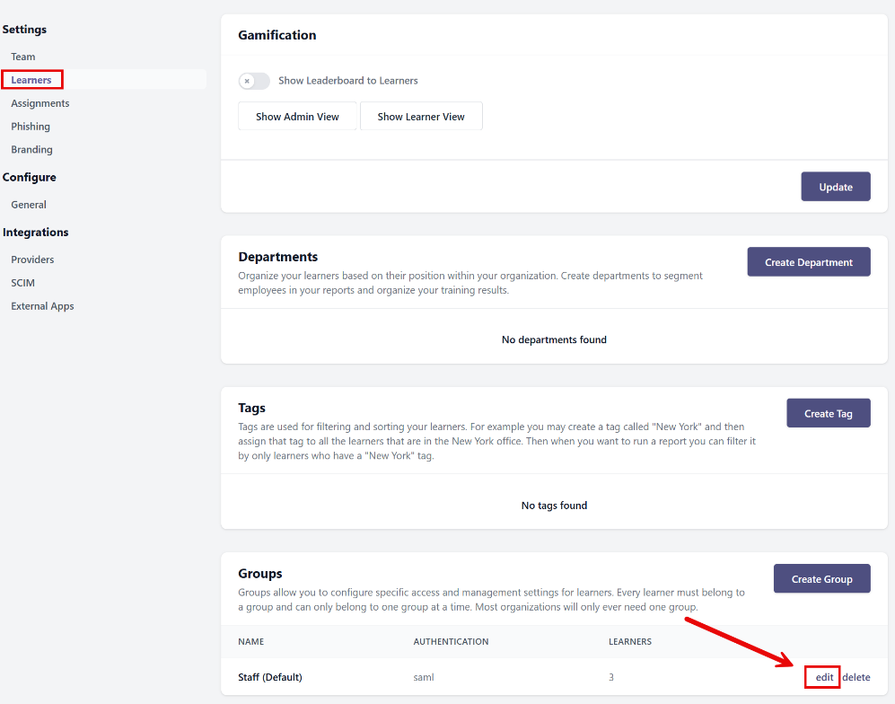Open Providers under Integrations

tap(32, 260)
